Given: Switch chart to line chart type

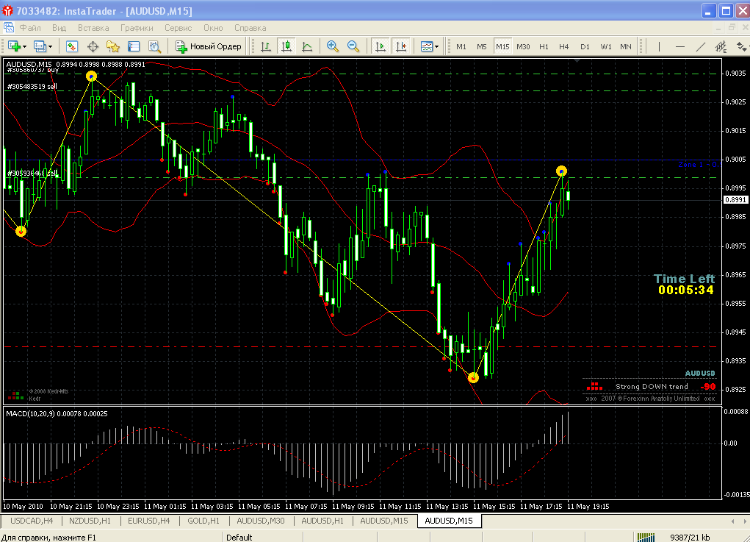Looking at the screenshot, I should pos(307,46).
